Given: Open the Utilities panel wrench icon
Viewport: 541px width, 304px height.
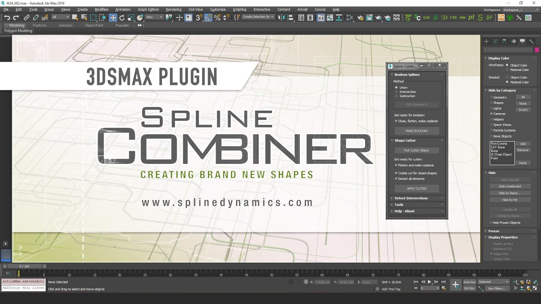Looking at the screenshot, I should click(532, 41).
